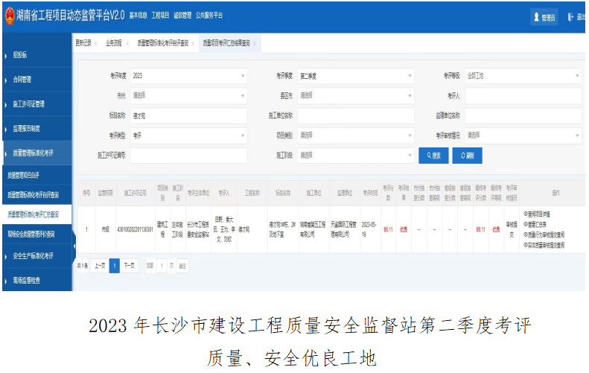Image resolution: width=589 pixels, height=373 pixels.
Task: Open the 查阅项目详情 action link
Action: point(536,214)
